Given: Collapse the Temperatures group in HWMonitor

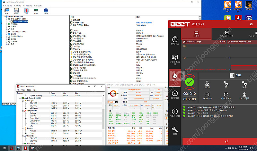Looking at the screenshot, I should pyautogui.click(x=23, y=111).
